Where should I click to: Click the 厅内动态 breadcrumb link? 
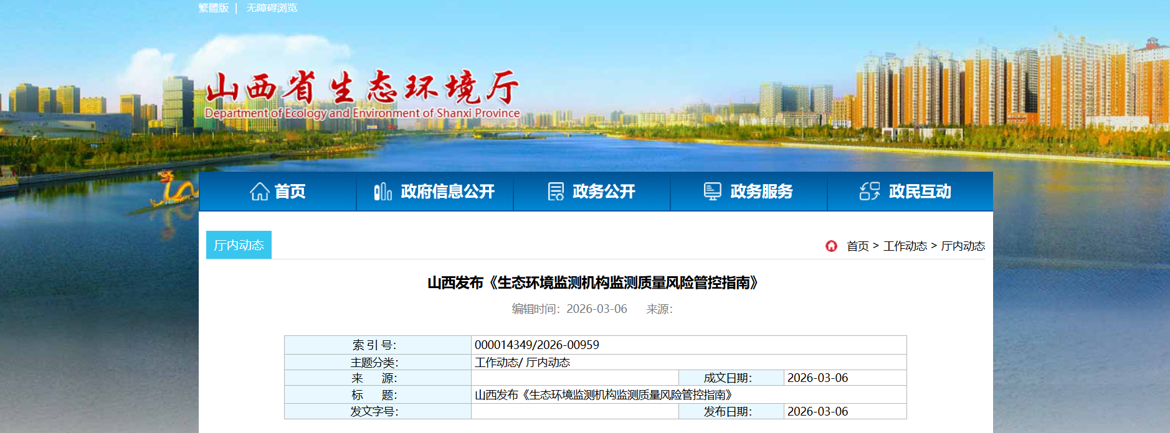[963, 246]
